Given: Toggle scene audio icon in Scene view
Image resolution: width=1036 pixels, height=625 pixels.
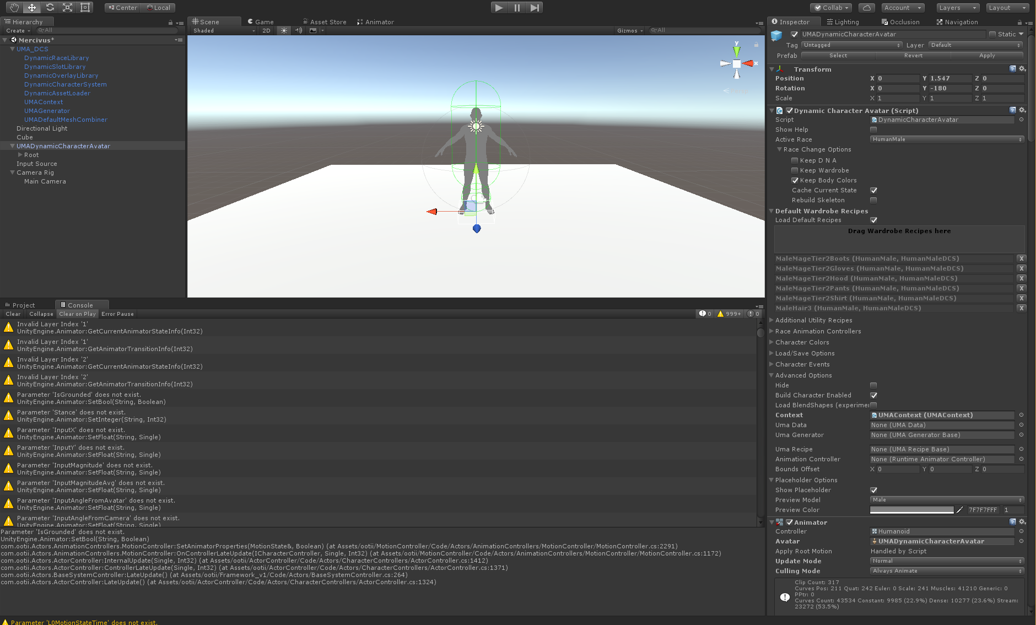Looking at the screenshot, I should pyautogui.click(x=298, y=30).
